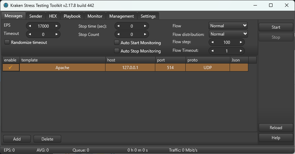Image resolution: width=295 pixels, height=154 pixels.
Task: Uncheck the enable tick for Apache row
Action: click(10, 67)
